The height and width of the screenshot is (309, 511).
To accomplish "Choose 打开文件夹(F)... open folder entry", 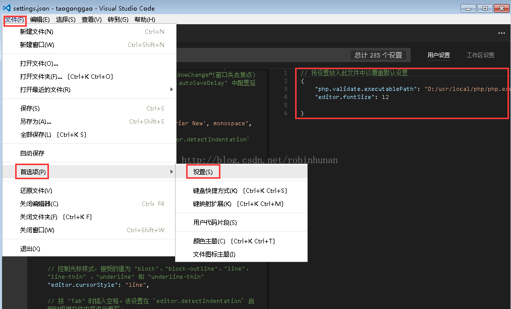I will click(x=41, y=77).
